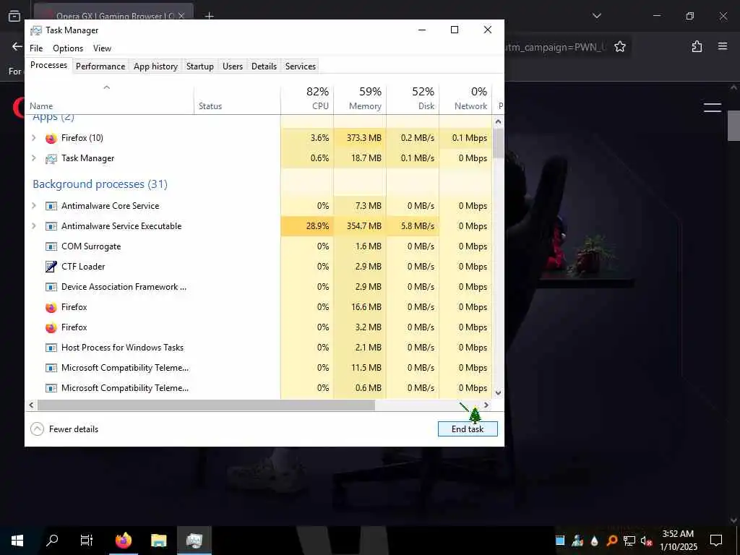The width and height of the screenshot is (740, 555).
Task: Open File Explorer from the taskbar
Action: point(158,541)
